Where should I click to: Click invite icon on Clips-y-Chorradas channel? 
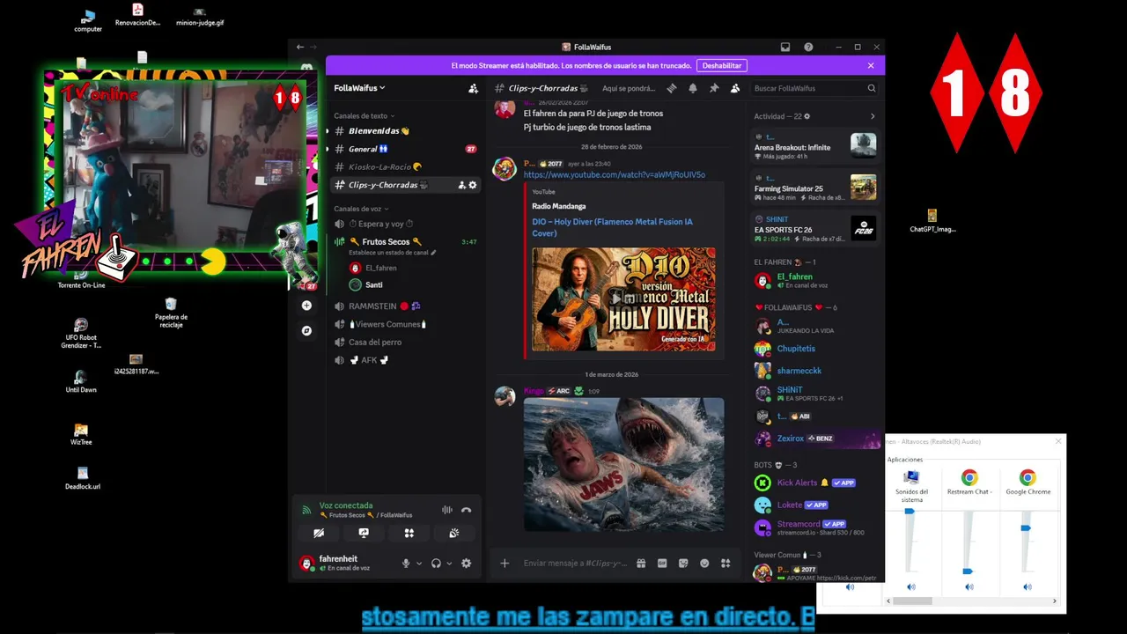coord(461,185)
